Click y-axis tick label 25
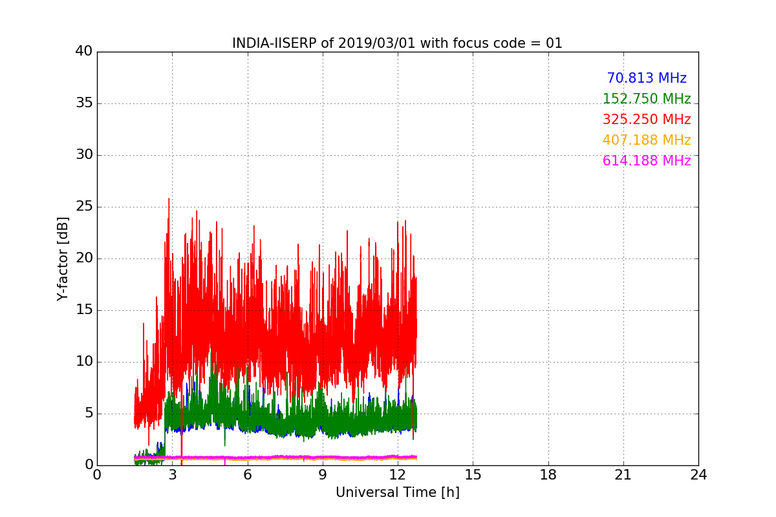Screen dimensions: 776x517 point(84,207)
